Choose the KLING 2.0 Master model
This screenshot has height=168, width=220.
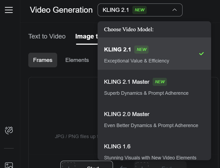154,118
